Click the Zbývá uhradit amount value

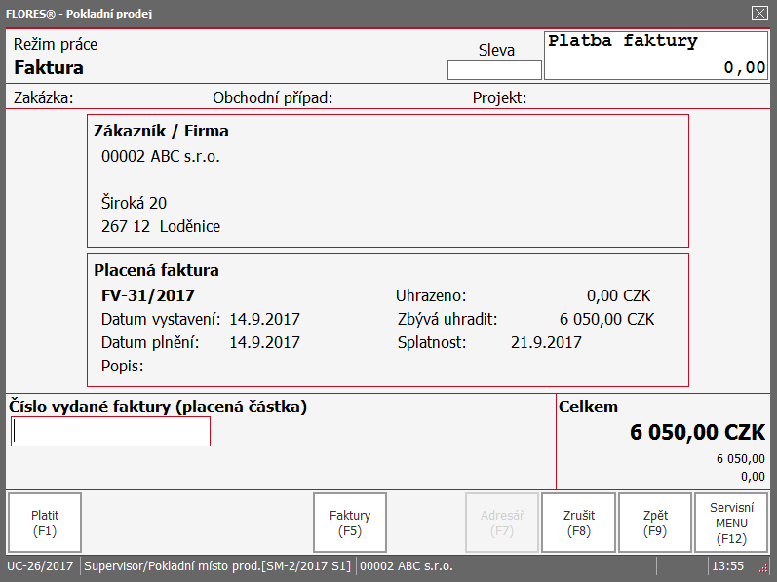coord(607,319)
